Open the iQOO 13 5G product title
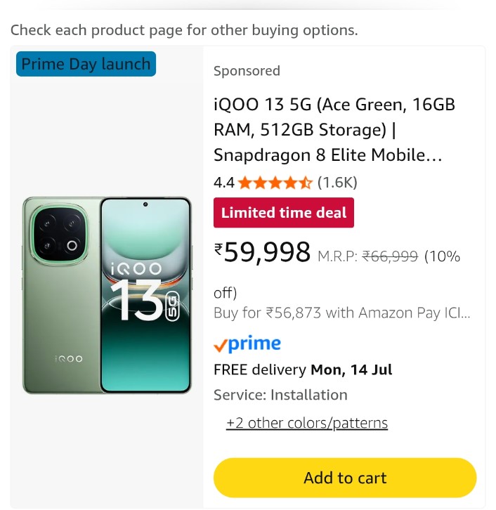 point(334,130)
